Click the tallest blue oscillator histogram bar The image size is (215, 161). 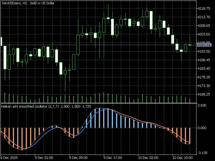(x=100, y=118)
